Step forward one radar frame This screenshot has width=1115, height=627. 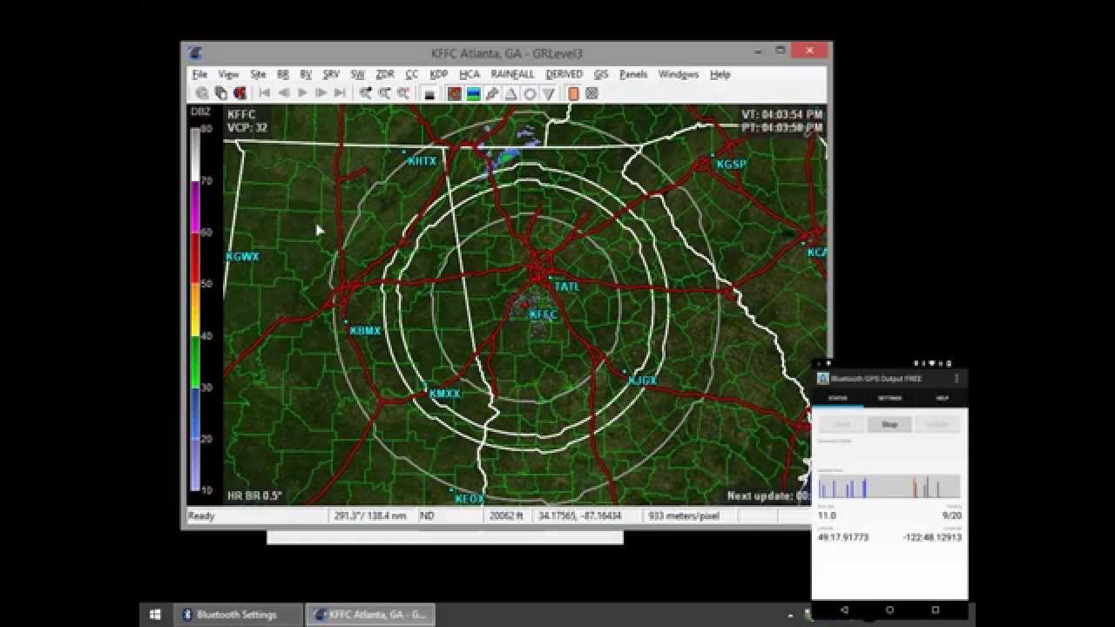point(321,93)
